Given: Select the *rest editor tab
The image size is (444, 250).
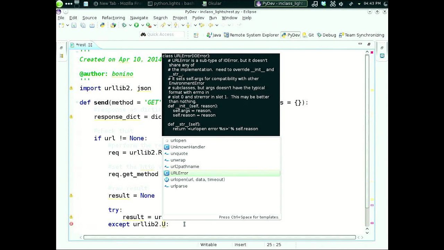Looking at the screenshot, I should (x=81, y=45).
